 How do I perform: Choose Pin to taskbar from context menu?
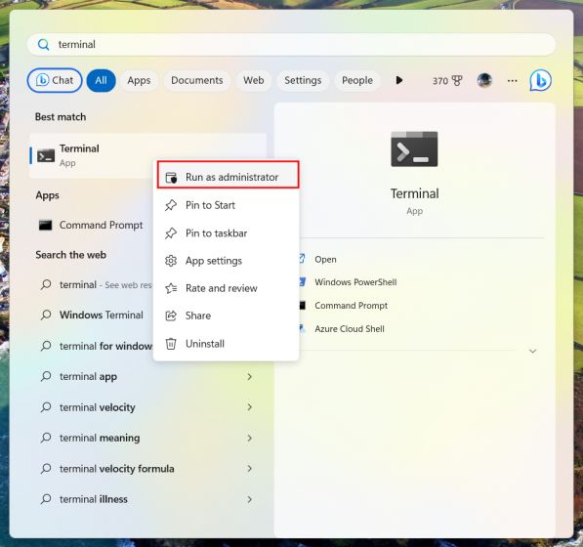226,233
